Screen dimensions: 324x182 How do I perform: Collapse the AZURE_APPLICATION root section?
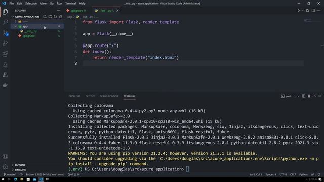pyautogui.click(x=13, y=17)
